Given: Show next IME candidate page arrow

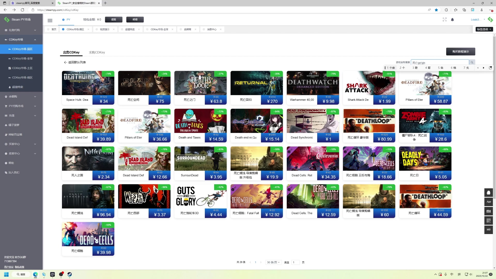Looking at the screenshot, I should tap(484, 68).
